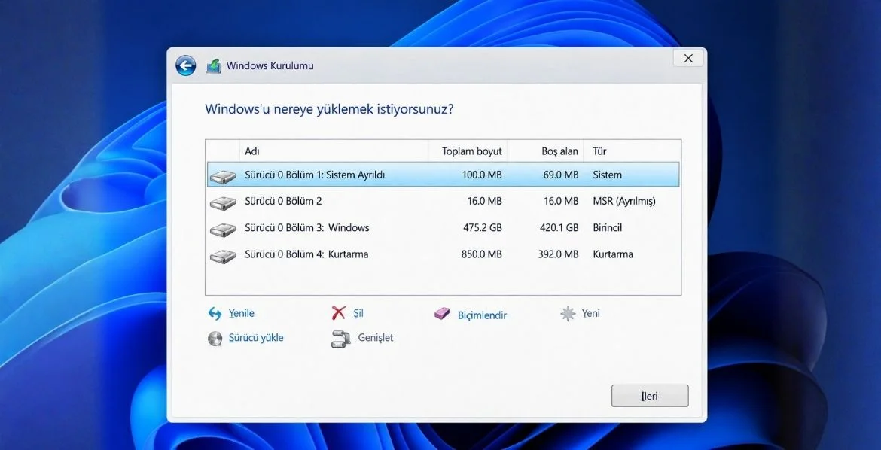Click the Sistem type cell
881x450 pixels.
pyautogui.click(x=608, y=175)
